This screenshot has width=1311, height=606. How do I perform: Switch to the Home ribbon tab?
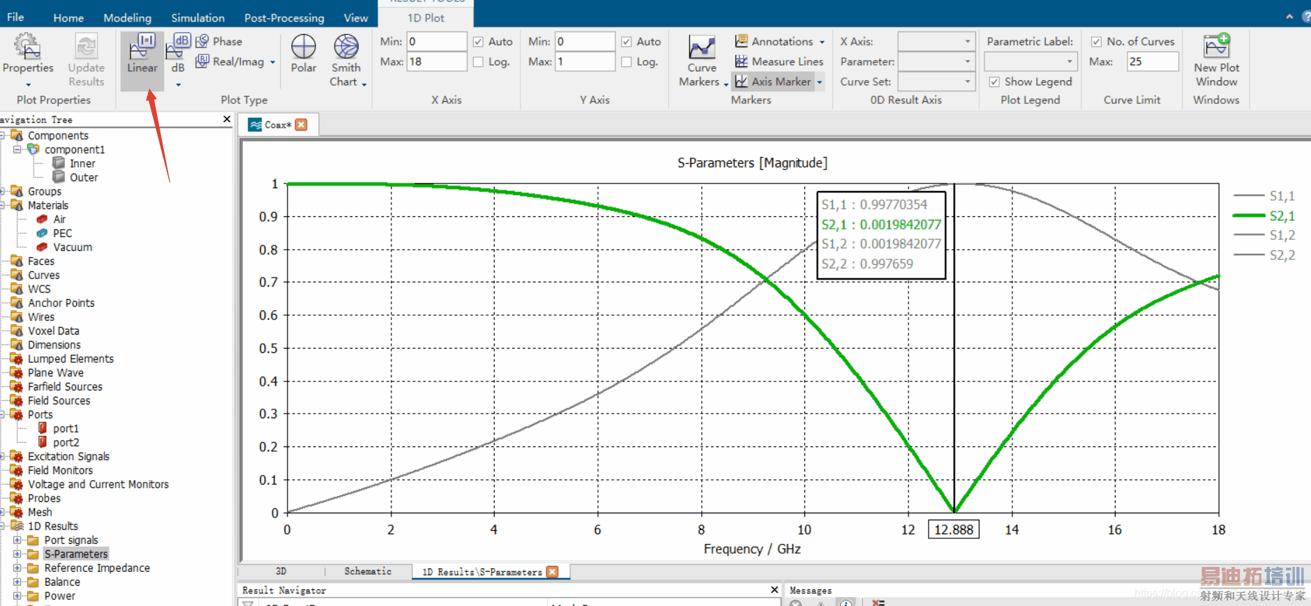click(68, 17)
